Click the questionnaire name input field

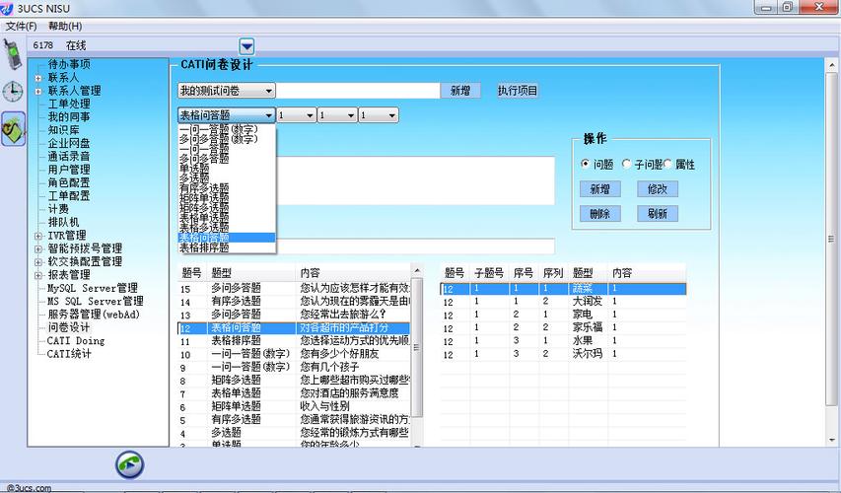tap(358, 91)
